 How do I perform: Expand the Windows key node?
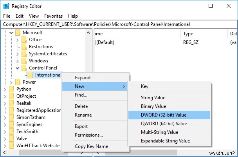(17, 61)
